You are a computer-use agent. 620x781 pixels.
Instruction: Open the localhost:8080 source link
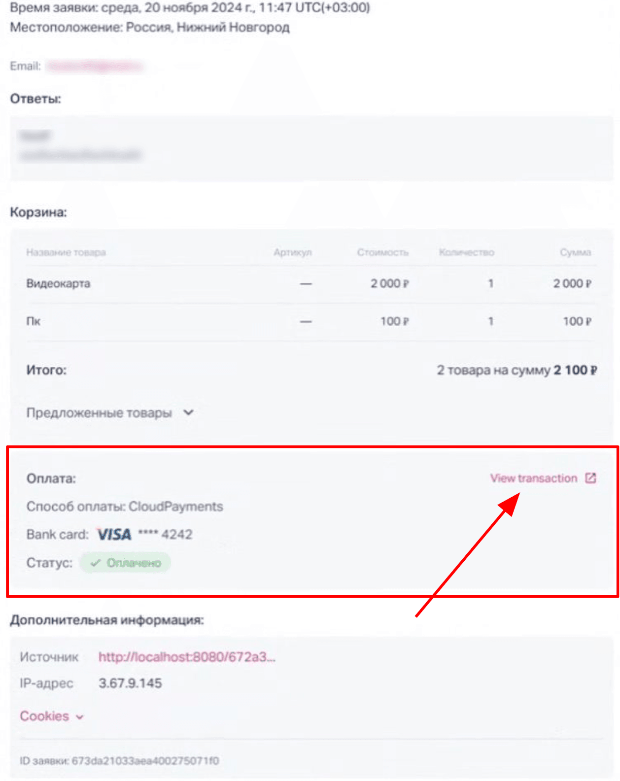point(187,657)
